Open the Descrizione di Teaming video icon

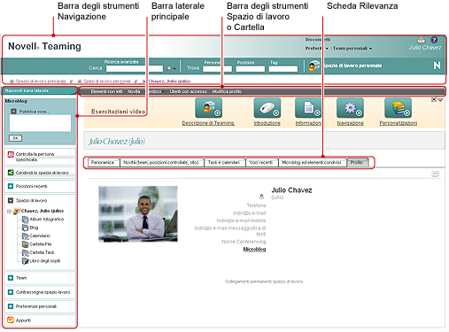click(208, 108)
